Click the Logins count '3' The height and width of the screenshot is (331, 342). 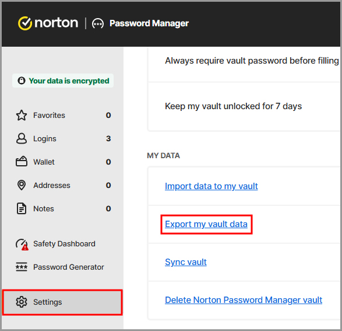(x=108, y=138)
